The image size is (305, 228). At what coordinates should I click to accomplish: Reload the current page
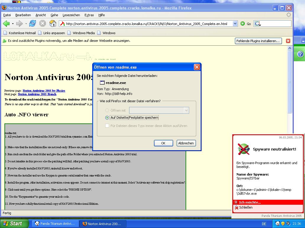[x=33, y=24]
